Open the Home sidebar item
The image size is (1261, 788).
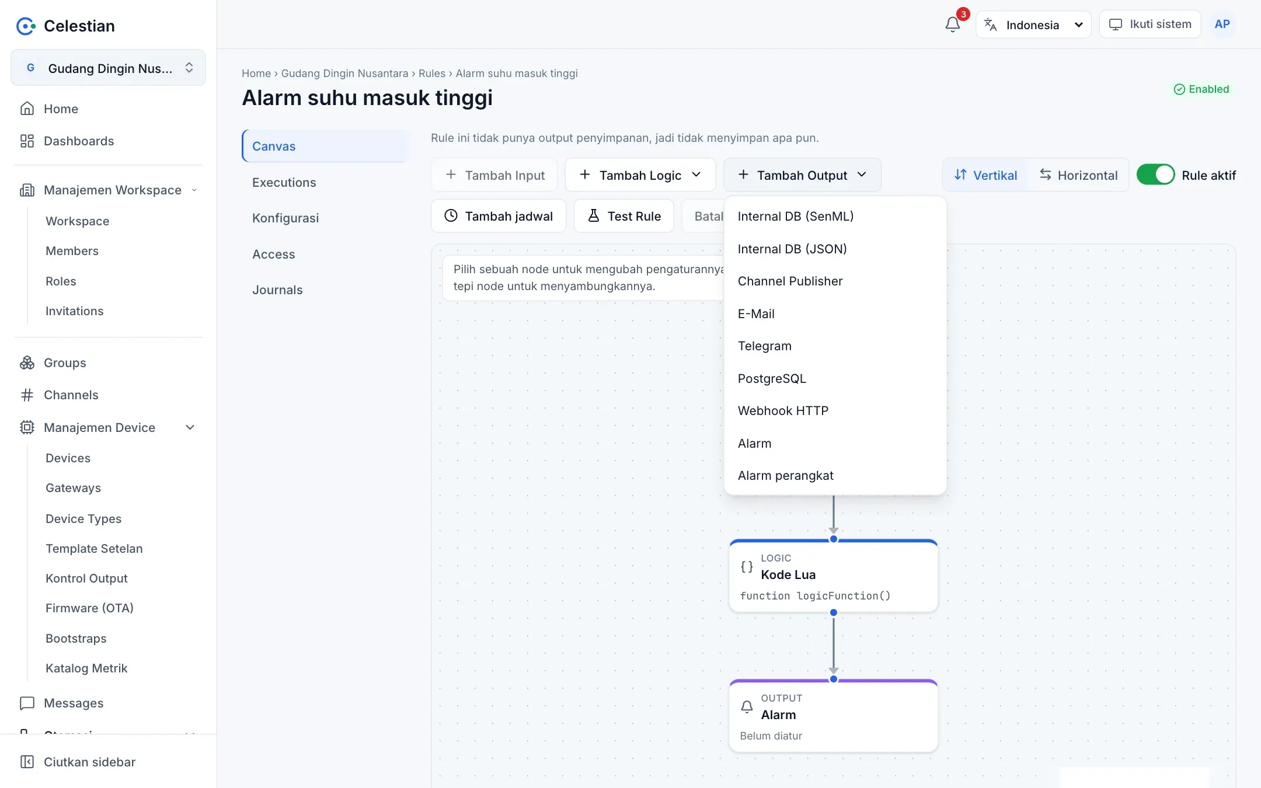click(108, 109)
